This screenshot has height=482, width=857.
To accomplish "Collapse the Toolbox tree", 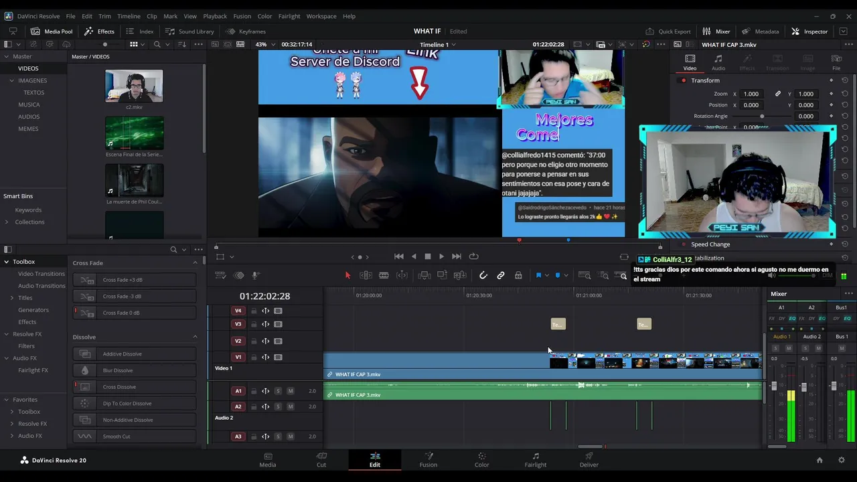I will click(x=6, y=262).
